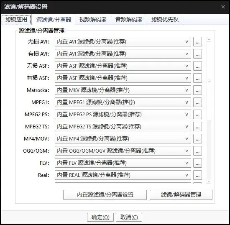Viewport: 230px width, 225px height.
Task: Click the 取消(C) button
Action: point(129,217)
